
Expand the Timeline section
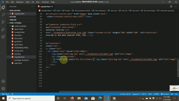click(13, 20)
